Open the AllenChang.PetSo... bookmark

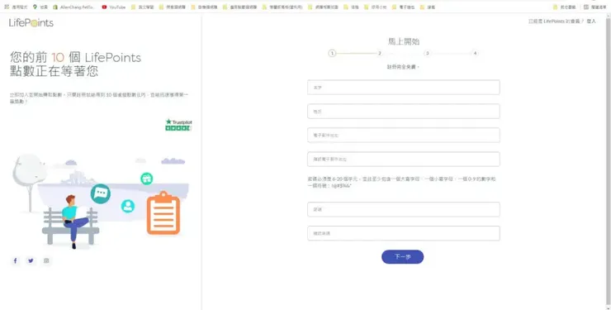point(74,7)
